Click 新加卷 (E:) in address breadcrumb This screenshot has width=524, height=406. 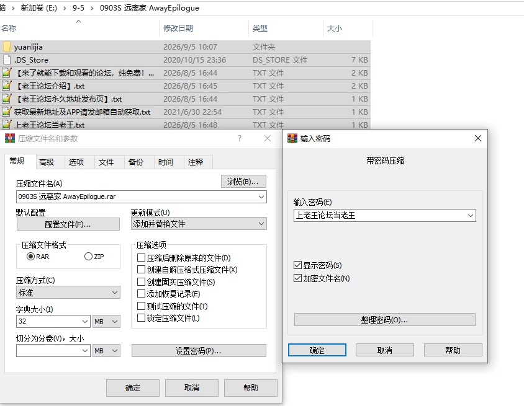tap(38, 8)
